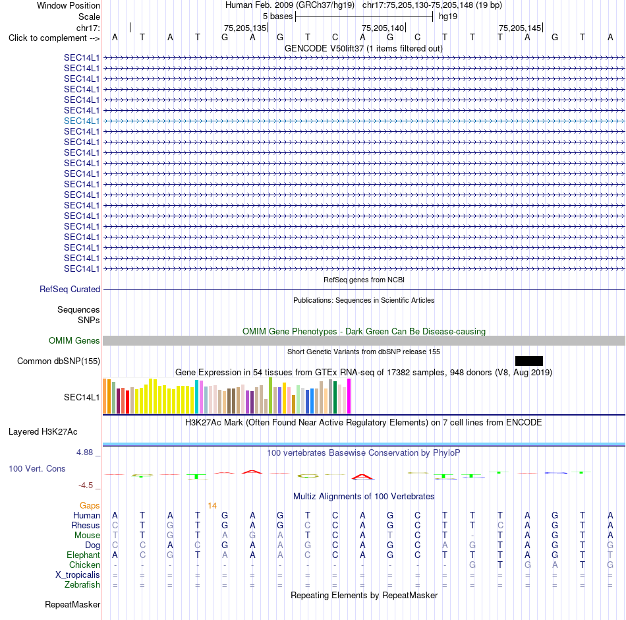This screenshot has width=626, height=620.
Task: Click the first orange bar in GTEx chart
Action: 105,396
